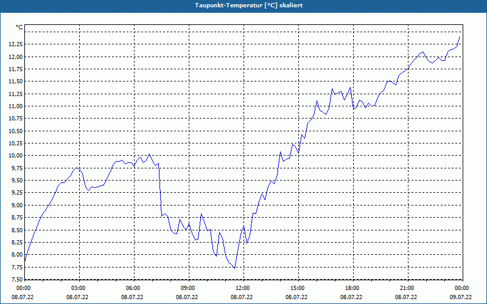
Task: Click the chart title 'Taupunkt-Temperatur [°C] skaliert'
Action: [249, 5]
